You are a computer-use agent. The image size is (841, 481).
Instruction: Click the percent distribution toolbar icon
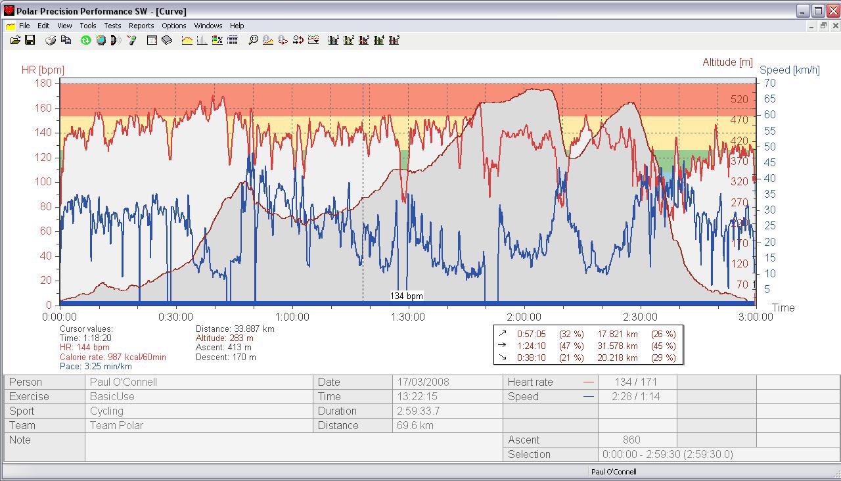[217, 40]
